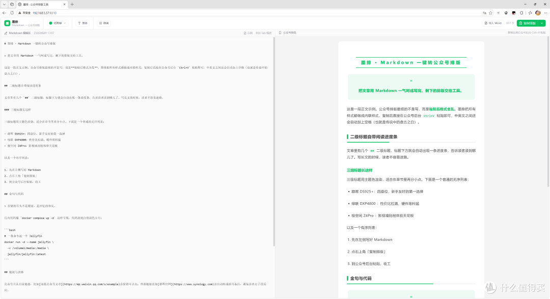Click the '```bash' code fence line in editor
The width and height of the screenshot is (550, 299).
point(10,230)
